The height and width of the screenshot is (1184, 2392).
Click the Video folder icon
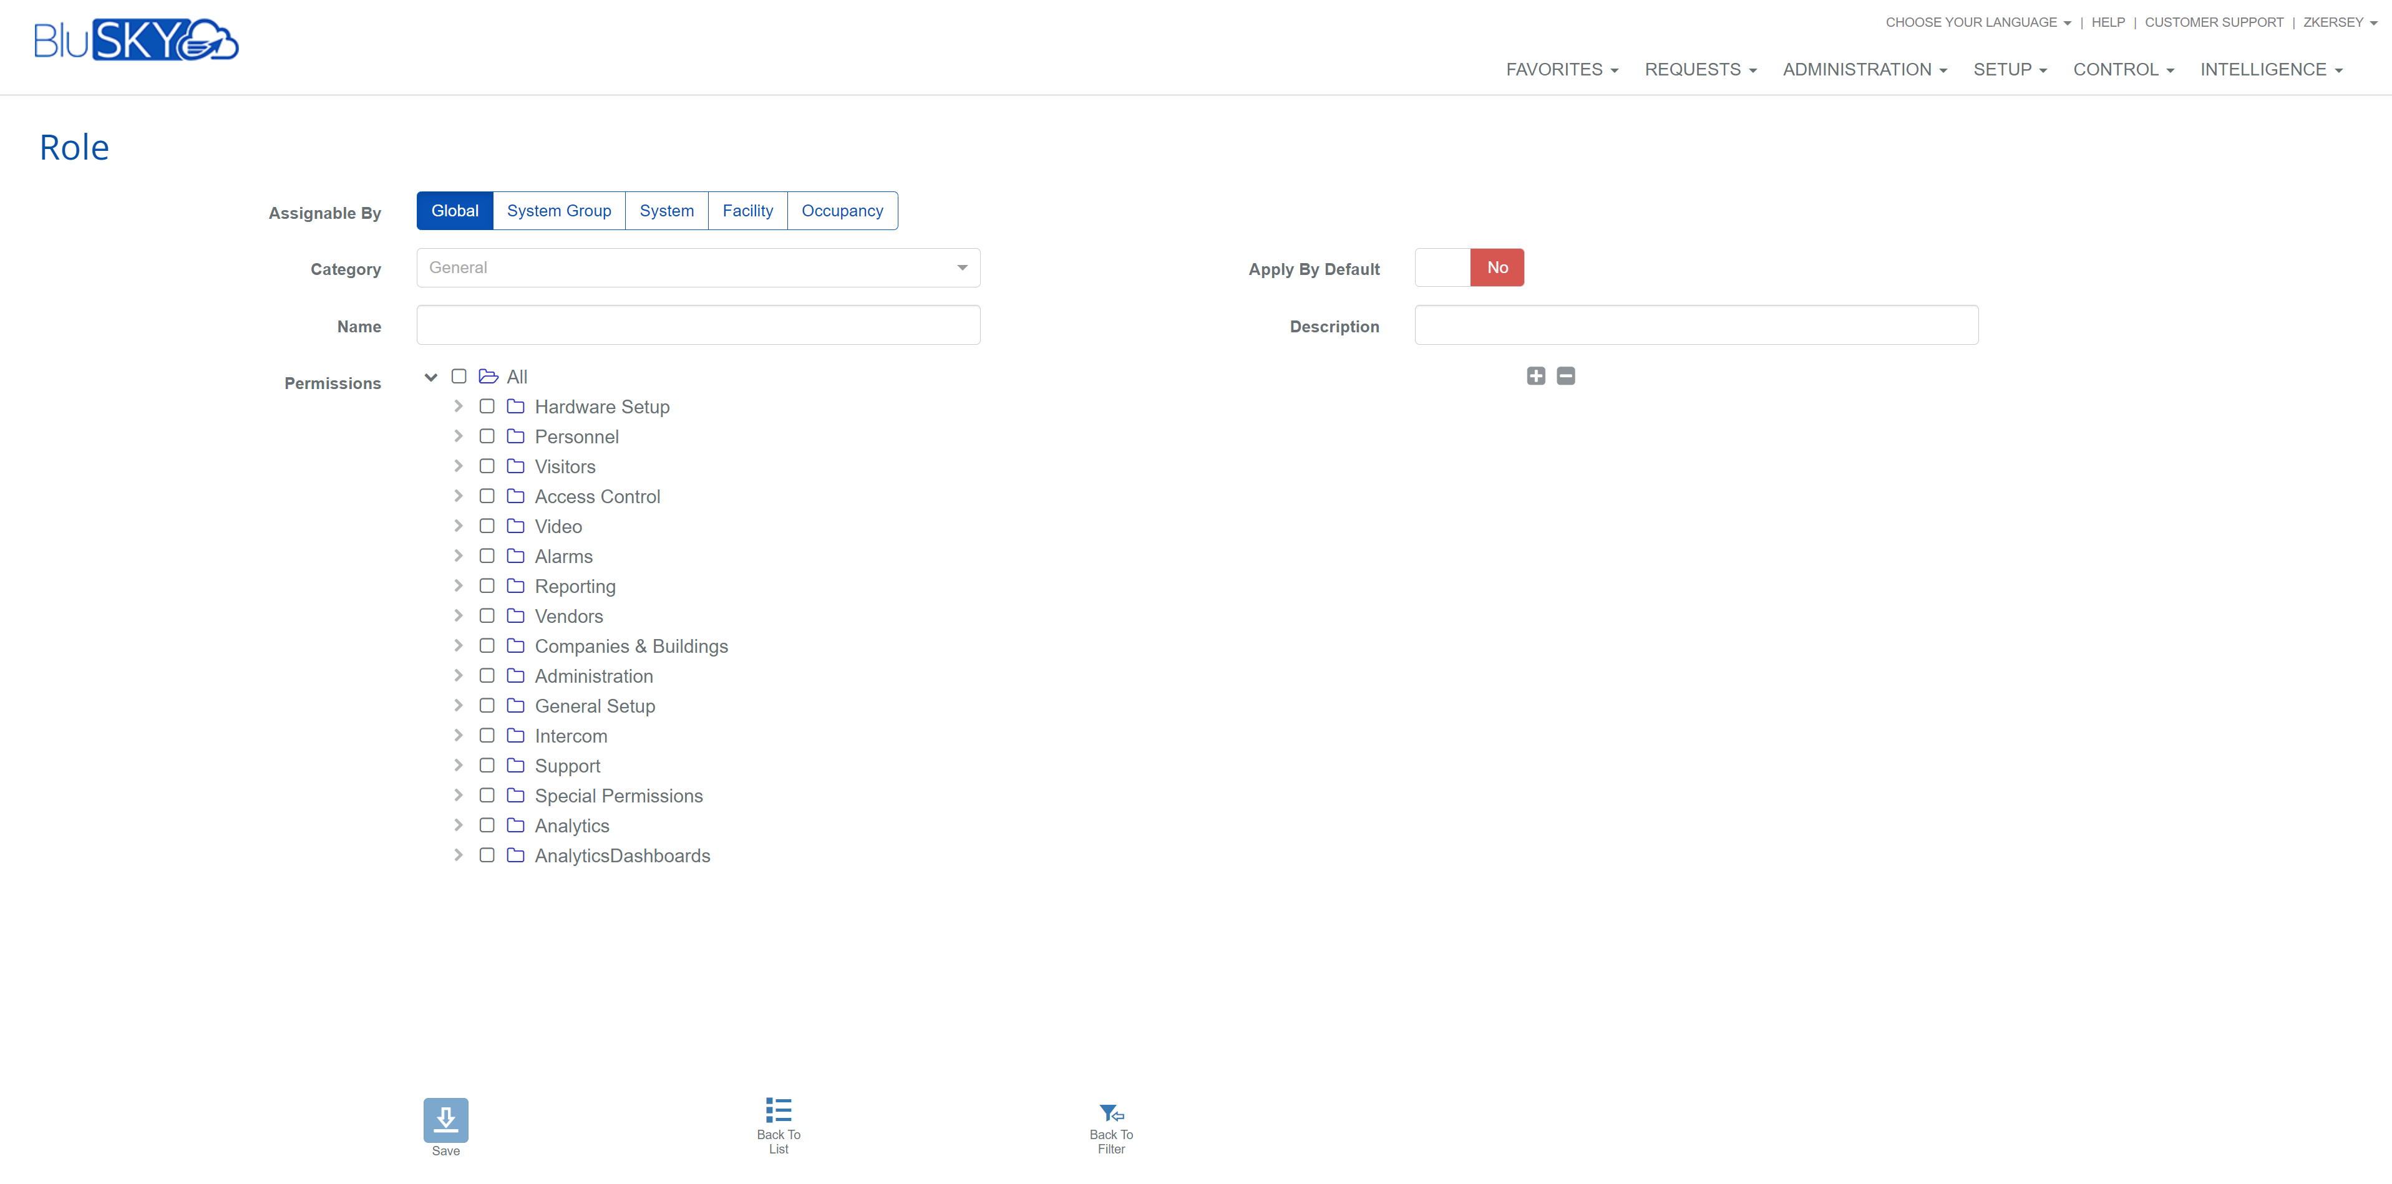tap(515, 526)
